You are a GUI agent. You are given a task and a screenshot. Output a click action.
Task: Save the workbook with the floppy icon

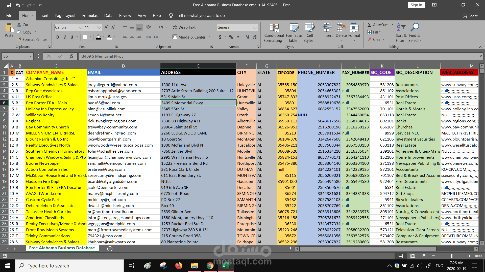(x=9, y=5)
